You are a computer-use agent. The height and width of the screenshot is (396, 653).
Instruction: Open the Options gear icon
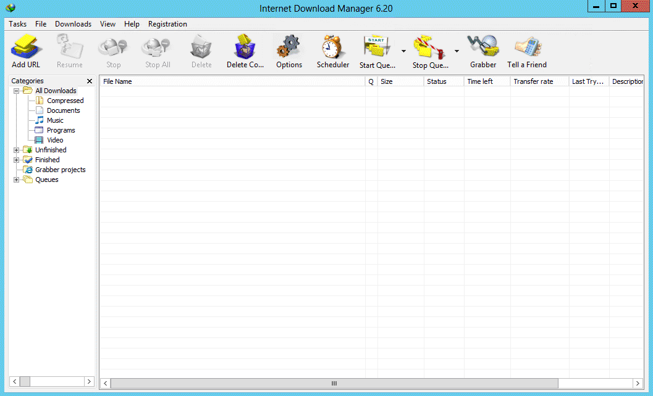(289, 48)
